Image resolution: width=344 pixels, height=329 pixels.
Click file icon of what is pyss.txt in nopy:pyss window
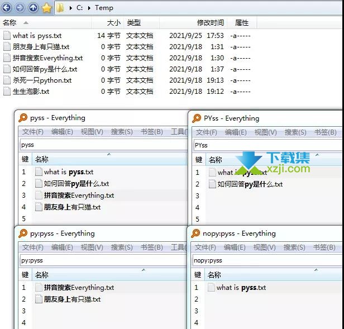click(211, 288)
